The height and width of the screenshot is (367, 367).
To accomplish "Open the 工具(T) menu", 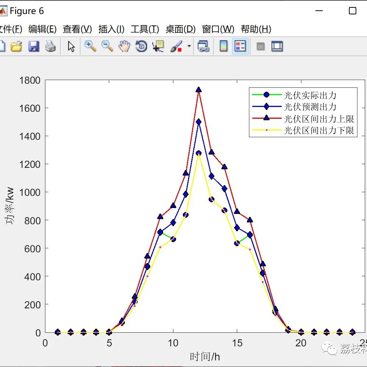I will click(145, 29).
